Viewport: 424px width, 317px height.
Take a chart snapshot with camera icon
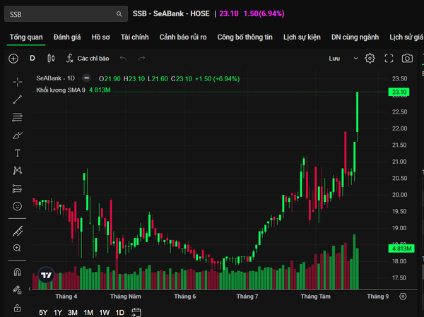point(407,59)
